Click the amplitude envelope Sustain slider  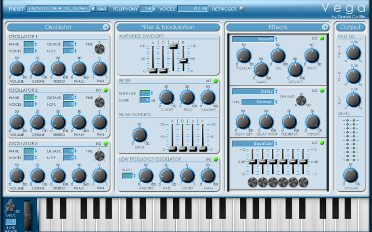pos(173,46)
